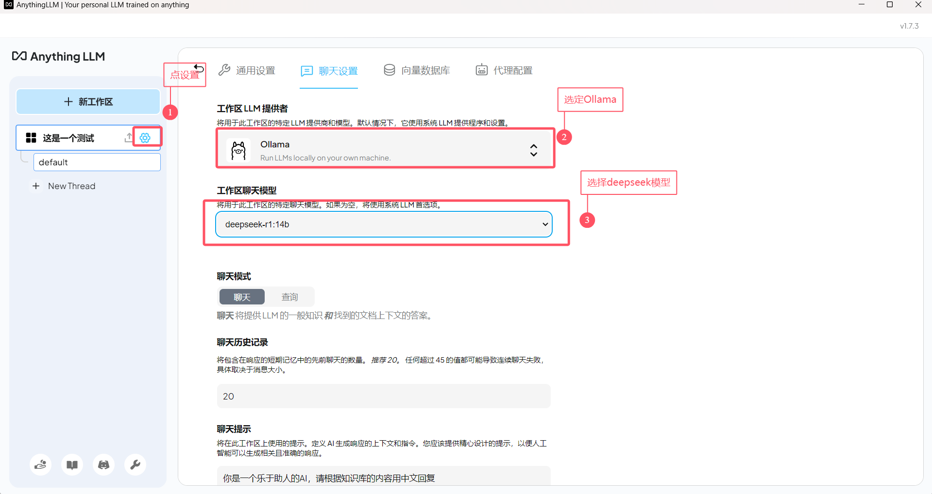Click the Ollama llama icon
Screen dimensions: 932x494
click(x=238, y=151)
